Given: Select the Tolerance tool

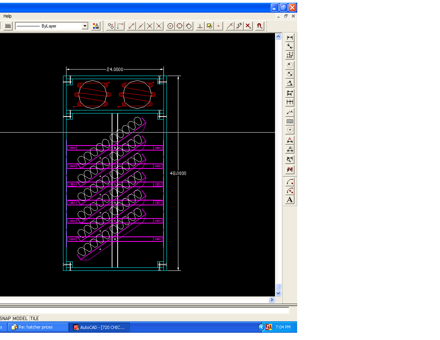Looking at the screenshot, I should click(x=290, y=121).
